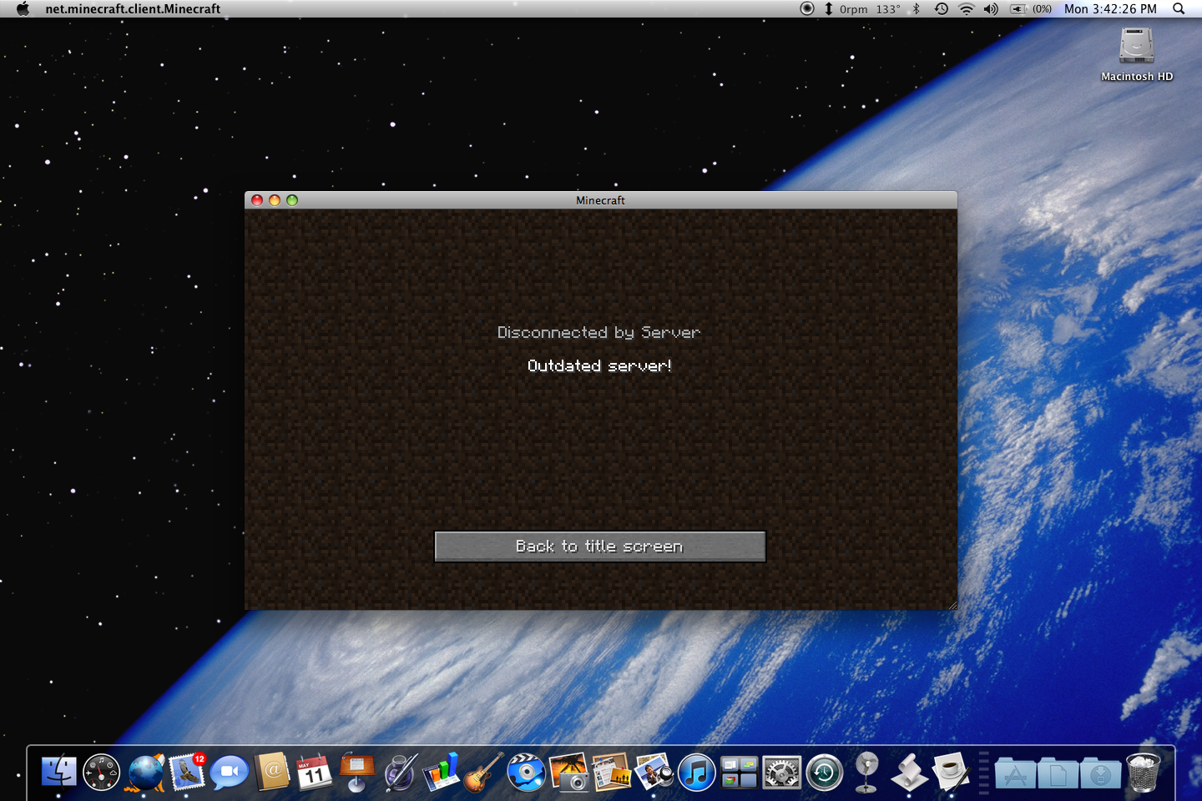Image resolution: width=1202 pixels, height=801 pixels.
Task: Launch Keynote from the dock
Action: point(357,772)
